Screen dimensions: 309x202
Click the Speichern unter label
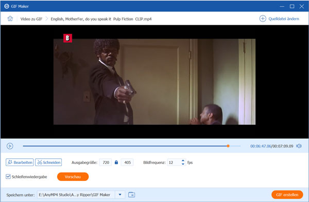coord(21,195)
